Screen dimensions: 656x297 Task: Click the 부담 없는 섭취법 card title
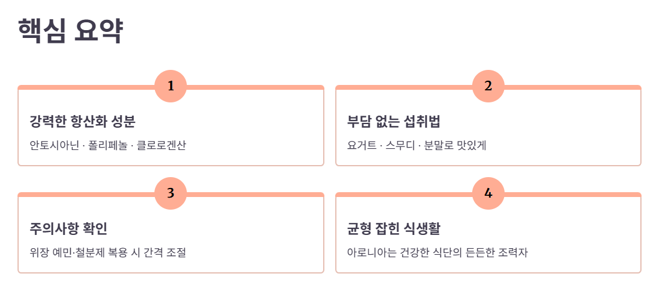coord(394,122)
